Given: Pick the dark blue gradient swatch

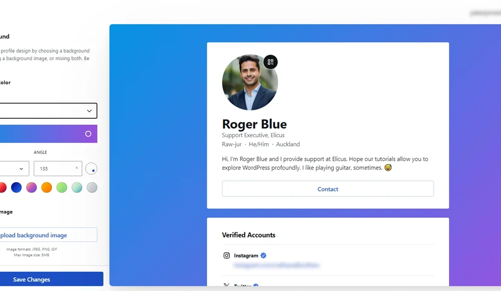Looking at the screenshot, I should [x=16, y=187].
